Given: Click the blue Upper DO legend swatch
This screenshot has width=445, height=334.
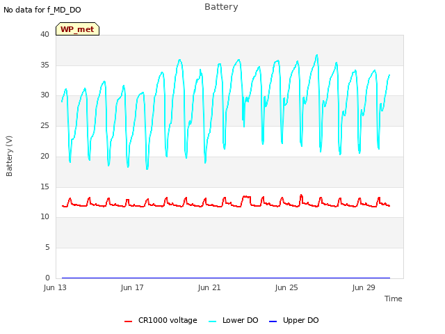Looking at the screenshot, I should click(x=273, y=321).
